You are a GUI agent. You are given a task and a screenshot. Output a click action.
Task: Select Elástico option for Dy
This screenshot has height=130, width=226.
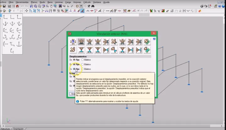pos(83,64)
